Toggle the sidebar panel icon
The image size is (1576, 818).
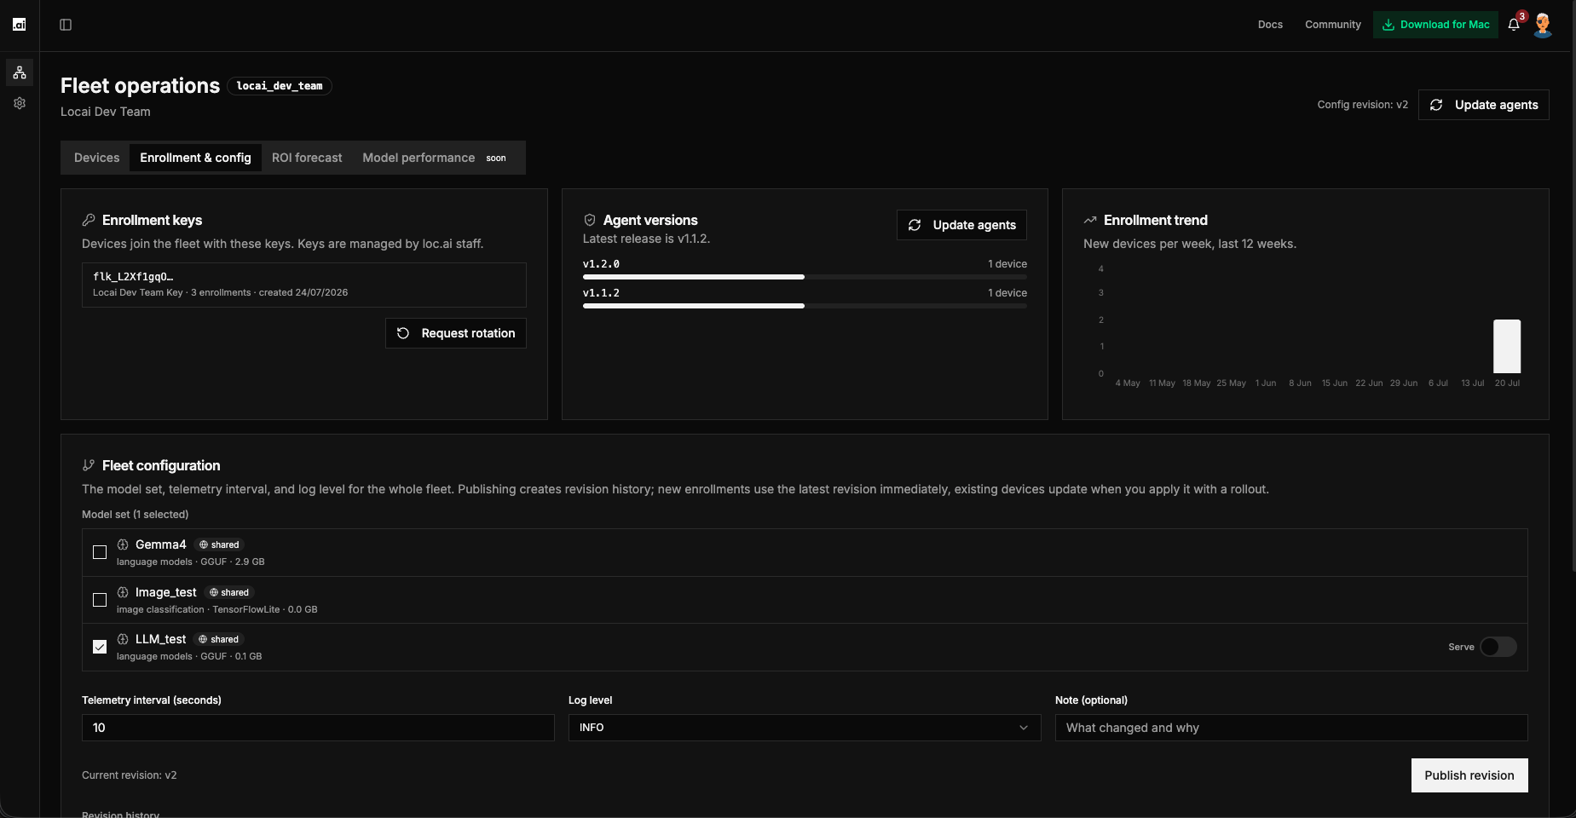(x=66, y=25)
